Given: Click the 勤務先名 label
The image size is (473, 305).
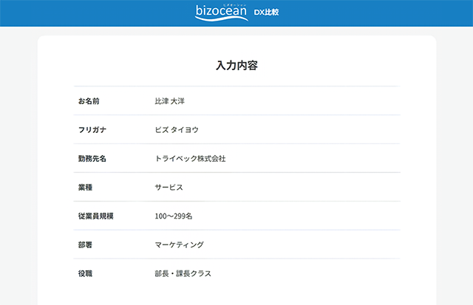Looking at the screenshot, I should (x=92, y=159).
